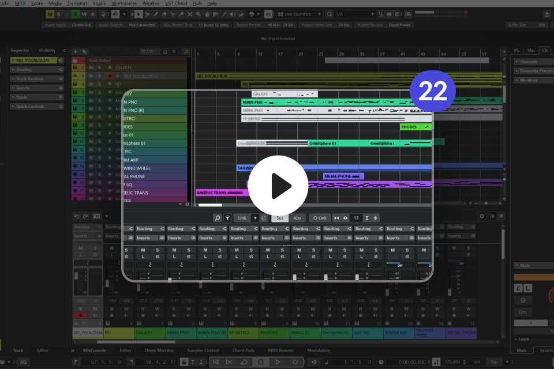Open the Workspaces menu
Image resolution: width=554 pixels, height=369 pixels.
[124, 3]
